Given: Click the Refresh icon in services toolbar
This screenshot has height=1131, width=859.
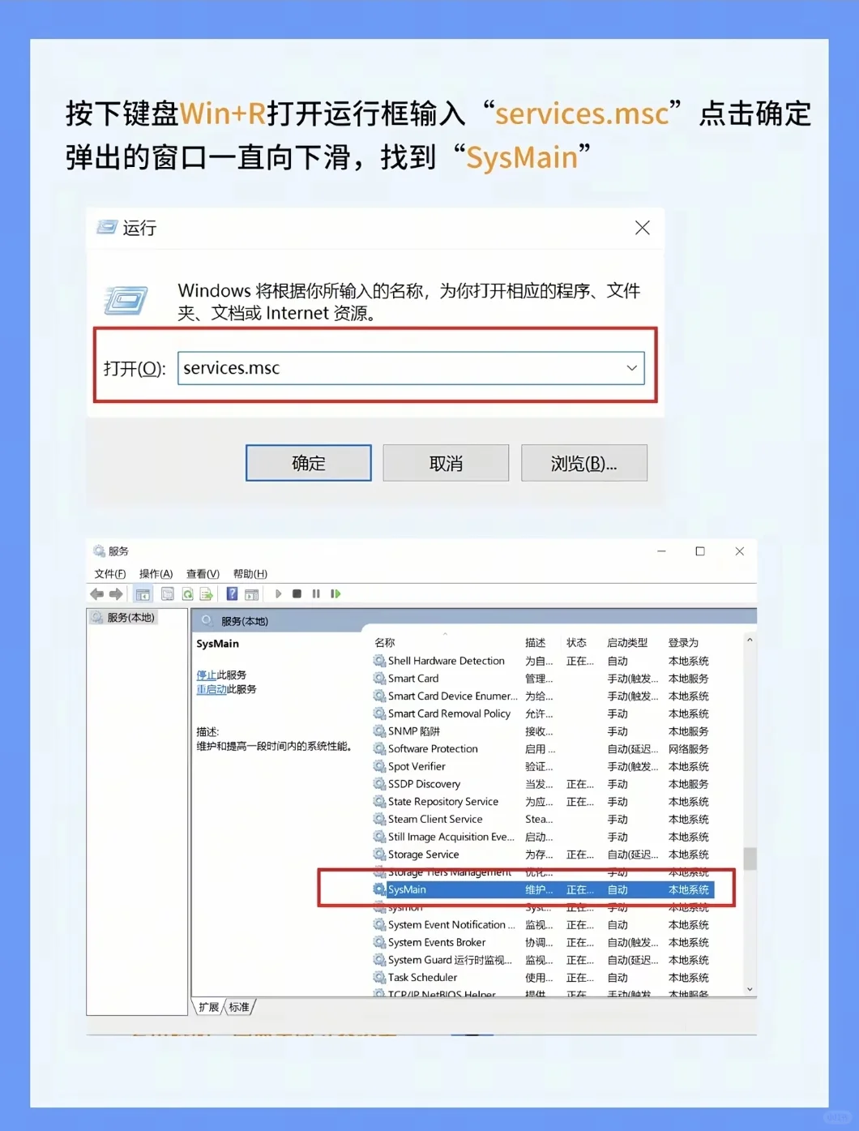Looking at the screenshot, I should click(187, 593).
